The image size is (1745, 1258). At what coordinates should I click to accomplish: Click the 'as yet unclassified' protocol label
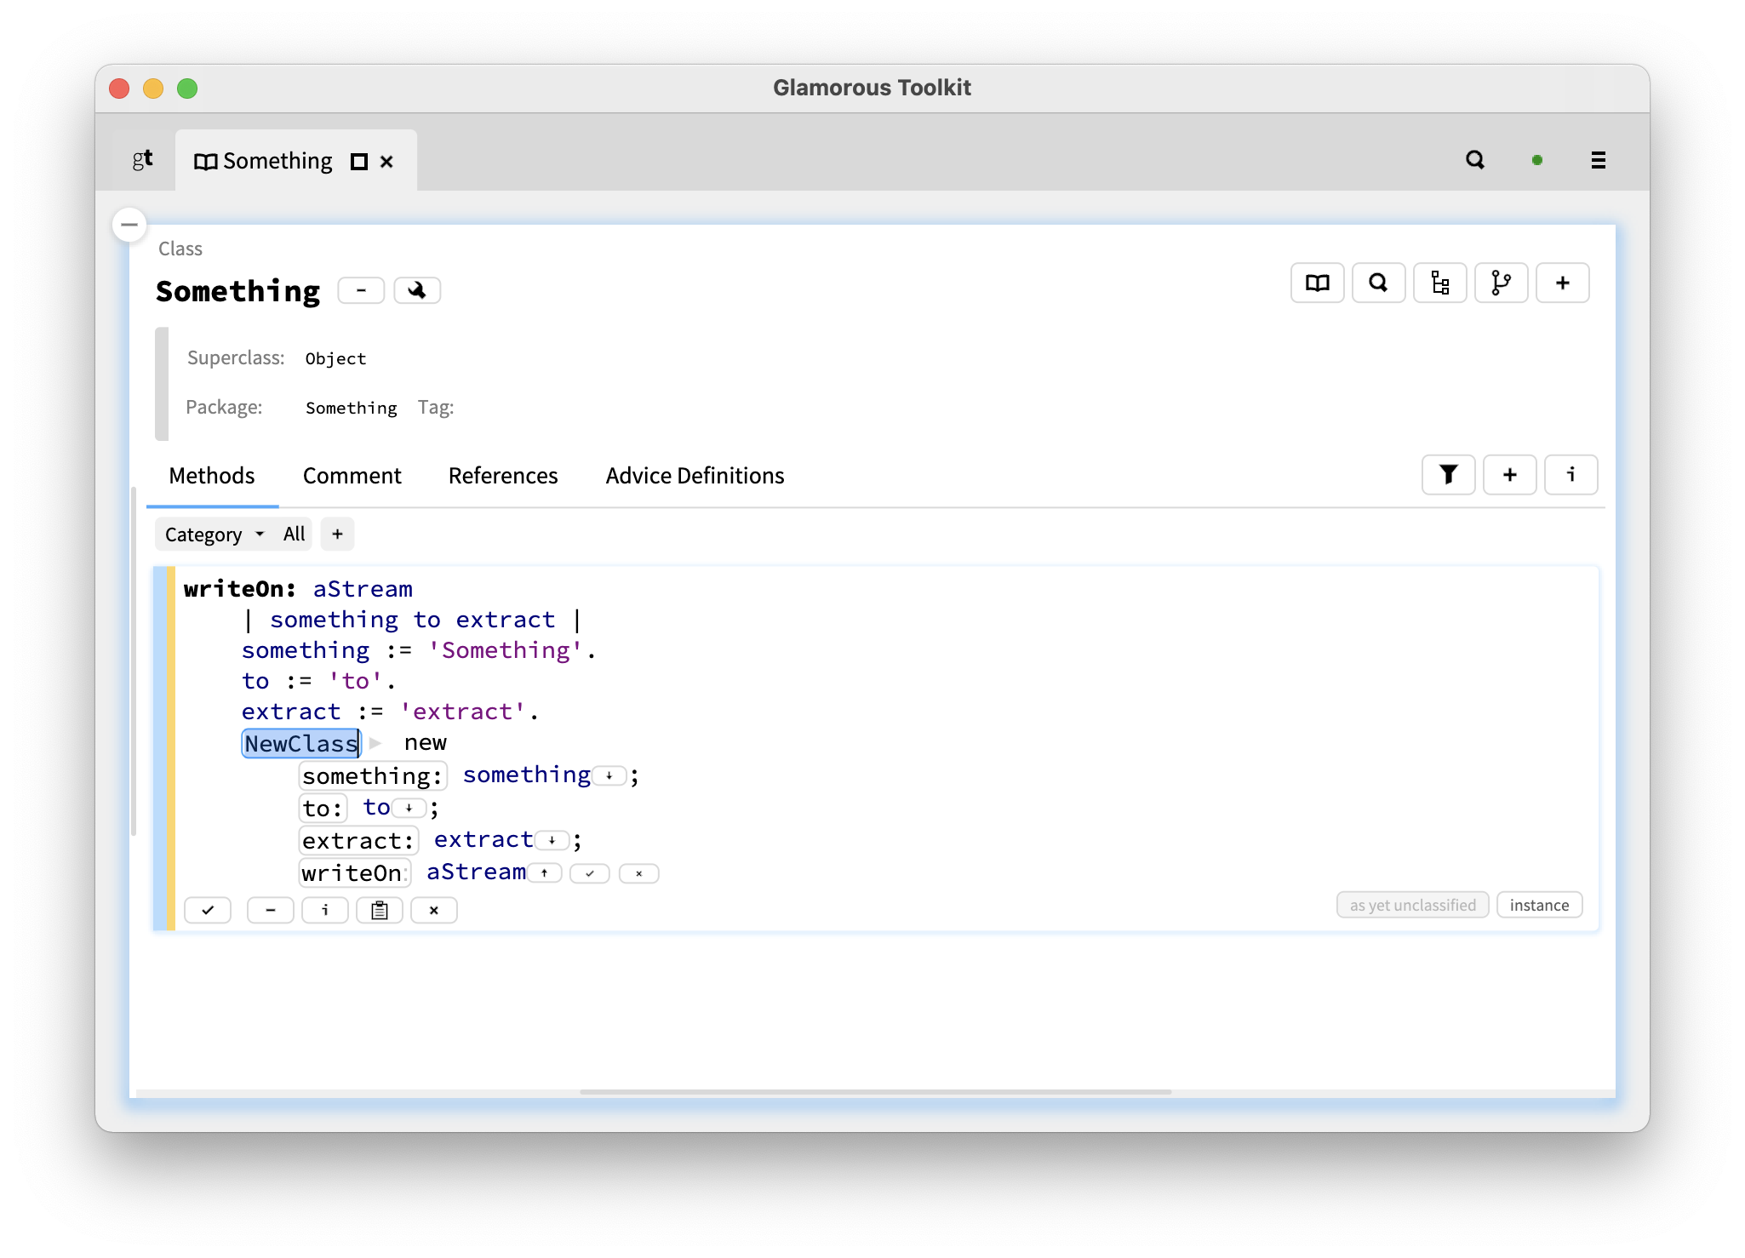(x=1413, y=905)
